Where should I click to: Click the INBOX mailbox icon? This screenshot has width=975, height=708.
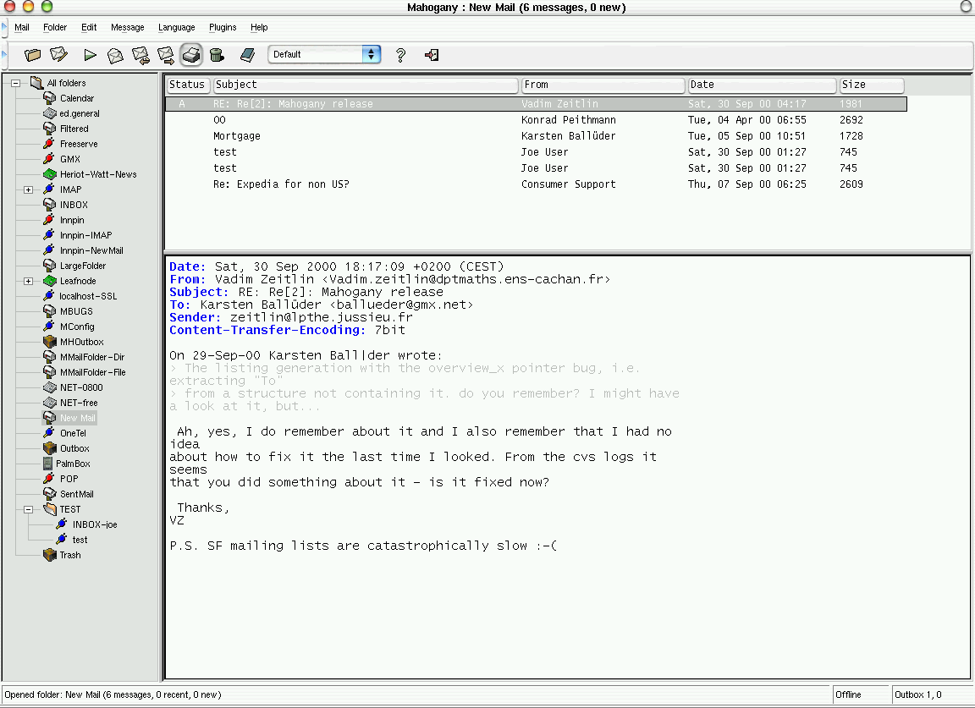(50, 204)
